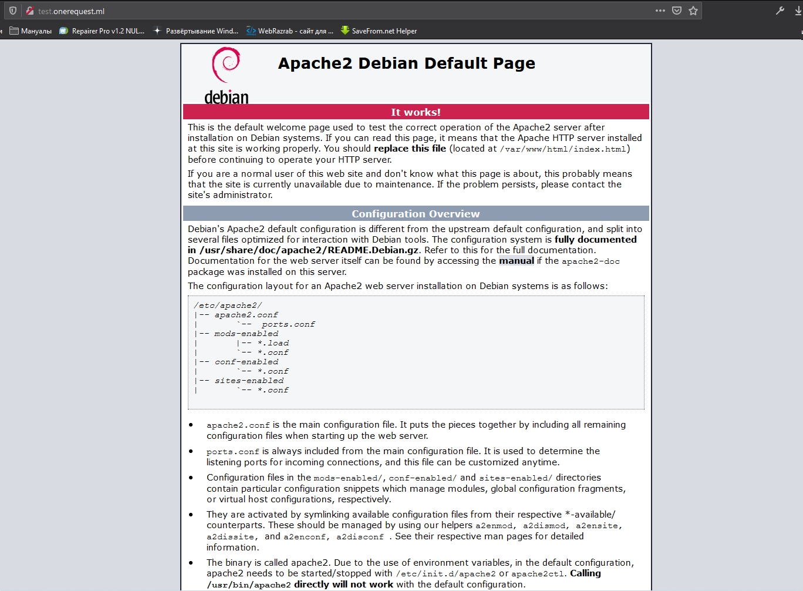Click the Configuration Overview section header

416,214
